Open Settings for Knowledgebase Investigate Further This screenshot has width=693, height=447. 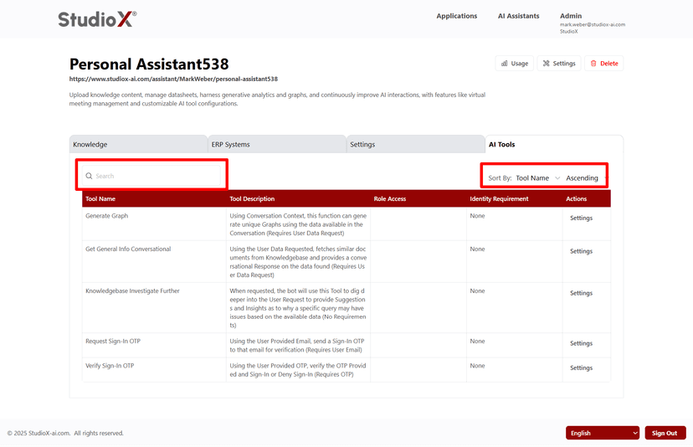pos(581,293)
